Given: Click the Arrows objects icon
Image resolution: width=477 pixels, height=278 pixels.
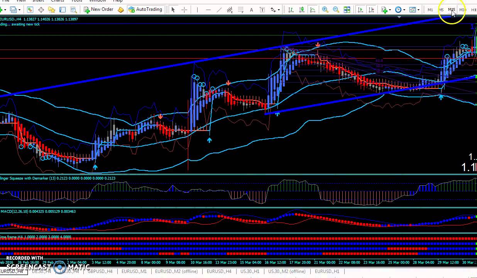Looking at the screenshot, I should 273,10.
